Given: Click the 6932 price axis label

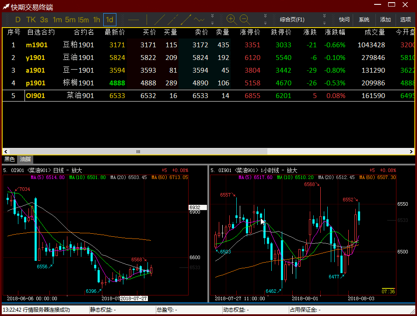Looking at the screenshot, I should point(198,207).
